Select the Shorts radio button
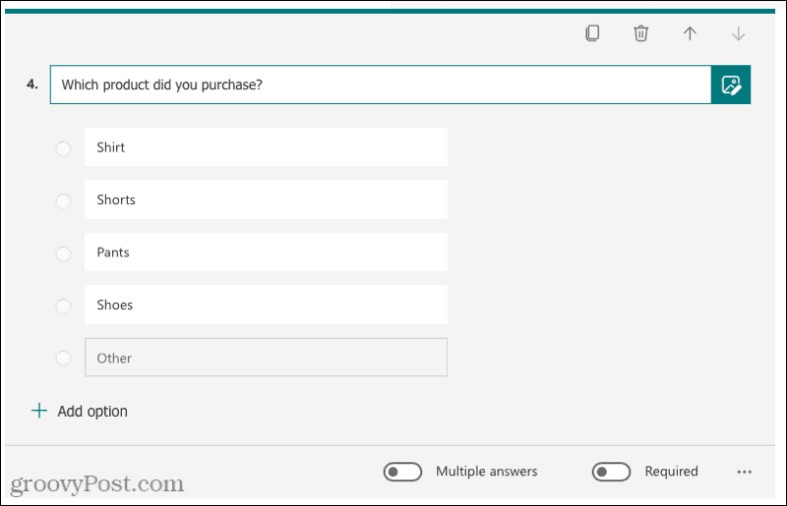This screenshot has height=506, width=787. [63, 200]
